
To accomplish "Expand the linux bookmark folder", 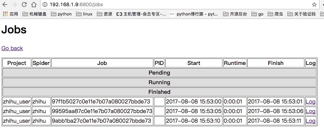I will (84, 14).
